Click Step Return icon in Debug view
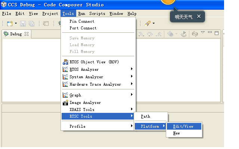The height and width of the screenshot is (149, 239). click(x=158, y=34)
